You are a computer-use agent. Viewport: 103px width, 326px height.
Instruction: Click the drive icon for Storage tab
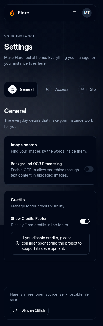(x=82, y=89)
